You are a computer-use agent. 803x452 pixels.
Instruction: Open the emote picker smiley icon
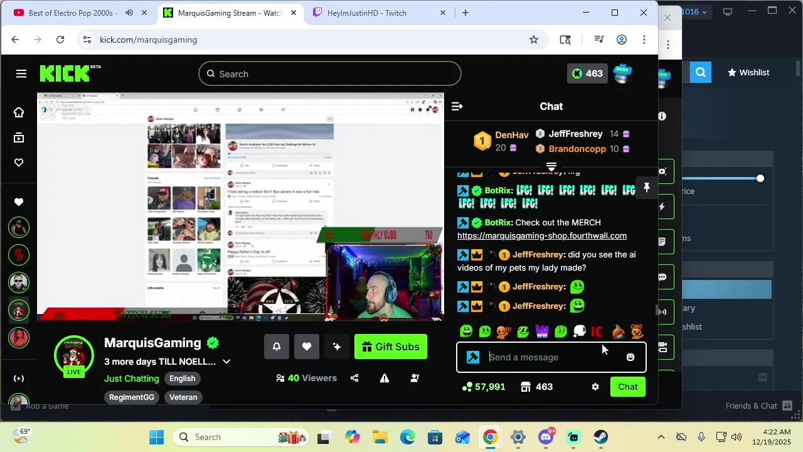(x=630, y=357)
